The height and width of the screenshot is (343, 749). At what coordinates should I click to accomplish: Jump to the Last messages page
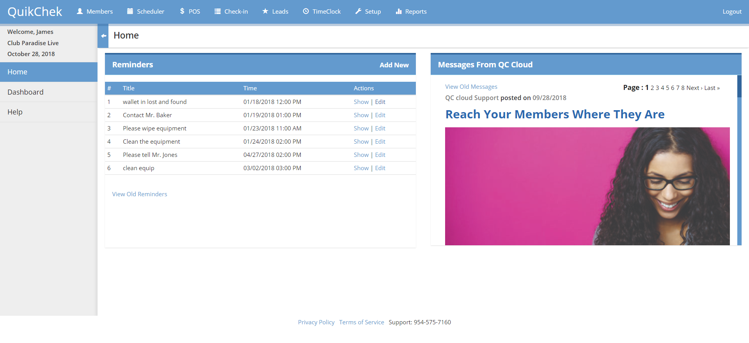712,88
